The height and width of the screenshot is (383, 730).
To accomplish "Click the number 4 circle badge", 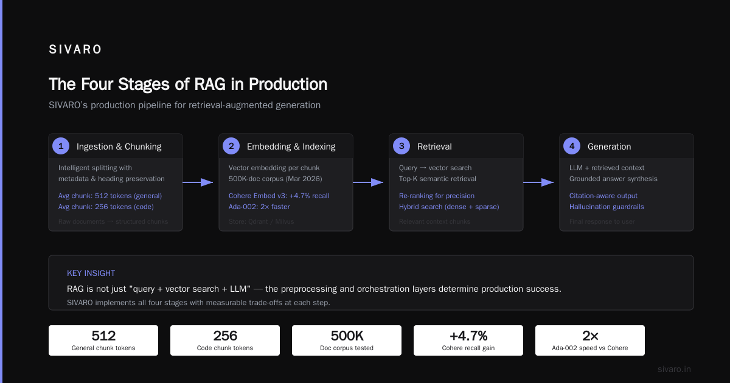I will (572, 146).
